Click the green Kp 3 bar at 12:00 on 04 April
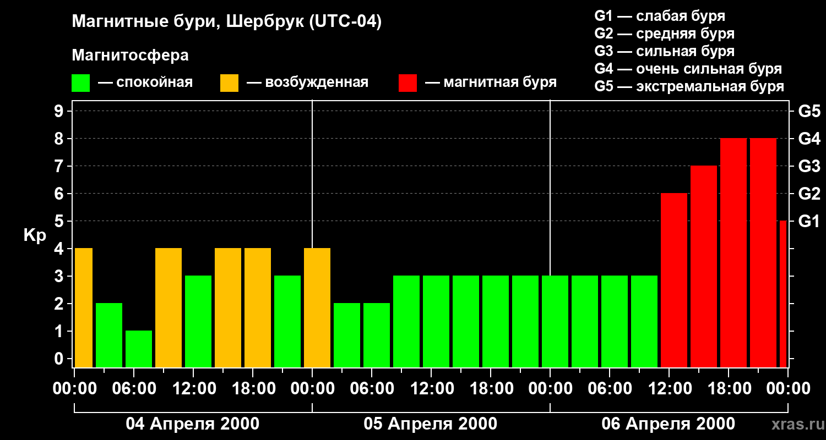The width and height of the screenshot is (826, 440). coord(198,321)
